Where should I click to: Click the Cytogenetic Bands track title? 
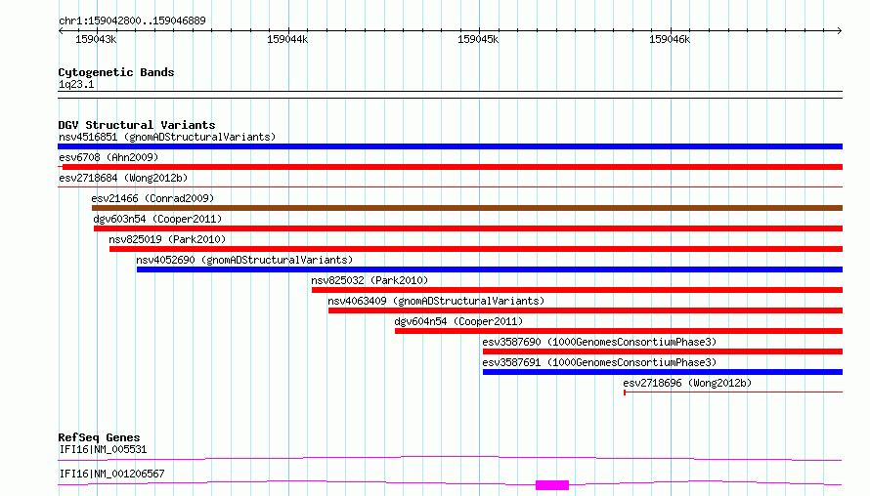click(116, 72)
